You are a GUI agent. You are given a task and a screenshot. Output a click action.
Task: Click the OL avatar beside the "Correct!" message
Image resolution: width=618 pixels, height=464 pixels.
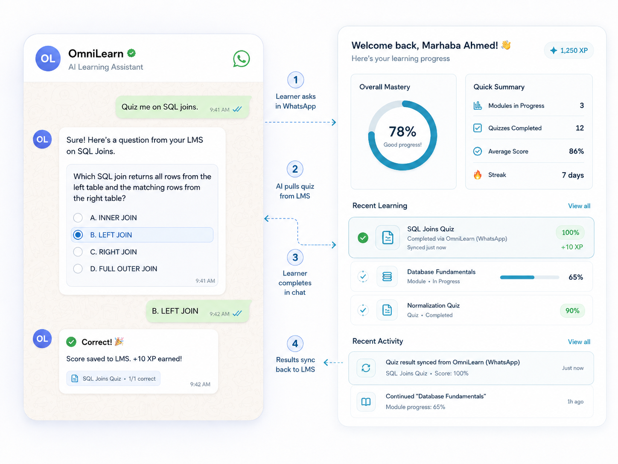coord(42,338)
